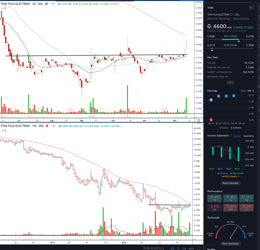Click the Revenue legend item
Viewport: 260px width, 250px height.
coord(223,173)
